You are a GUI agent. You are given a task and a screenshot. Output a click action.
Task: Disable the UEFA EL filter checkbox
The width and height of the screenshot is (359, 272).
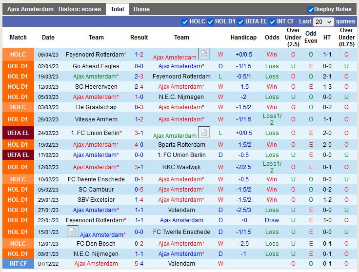(240, 21)
